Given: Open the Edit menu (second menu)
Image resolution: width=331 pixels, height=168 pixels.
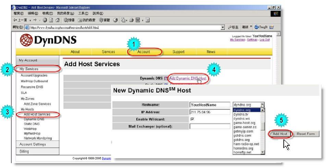Looking at the screenshot, I should point(33,13).
